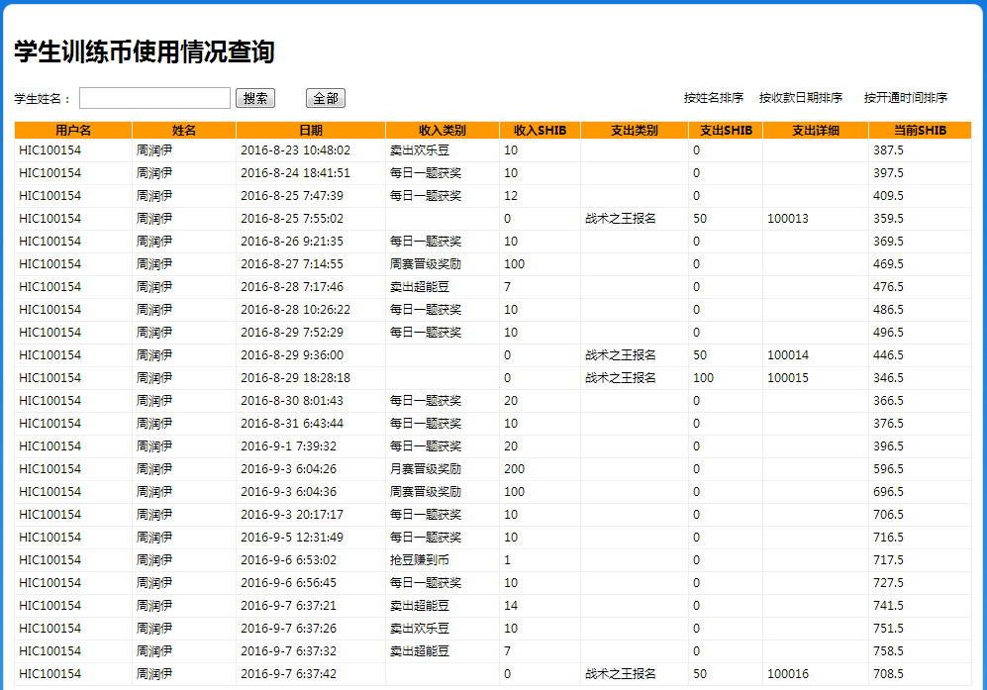Image resolution: width=987 pixels, height=690 pixels.
Task: Click the 日期 column header
Action: coord(310,131)
